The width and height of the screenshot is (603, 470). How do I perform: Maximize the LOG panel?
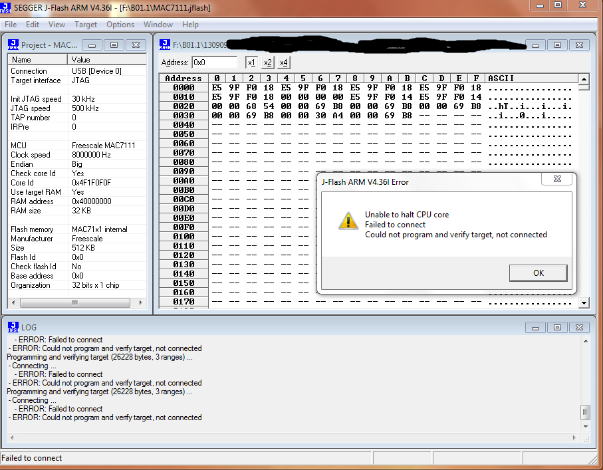pos(557,327)
